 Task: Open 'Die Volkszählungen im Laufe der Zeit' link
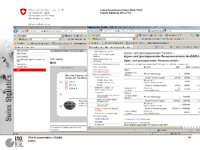coord(31,60)
